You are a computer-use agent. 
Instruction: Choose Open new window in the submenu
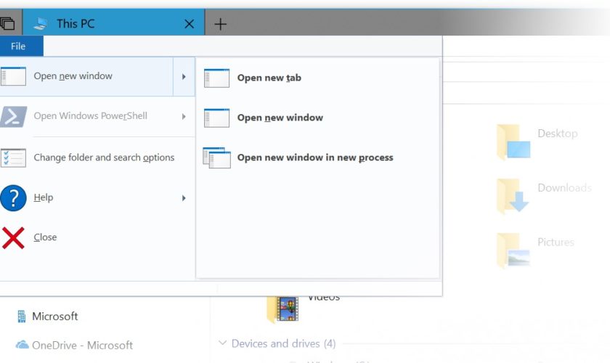[x=280, y=118]
